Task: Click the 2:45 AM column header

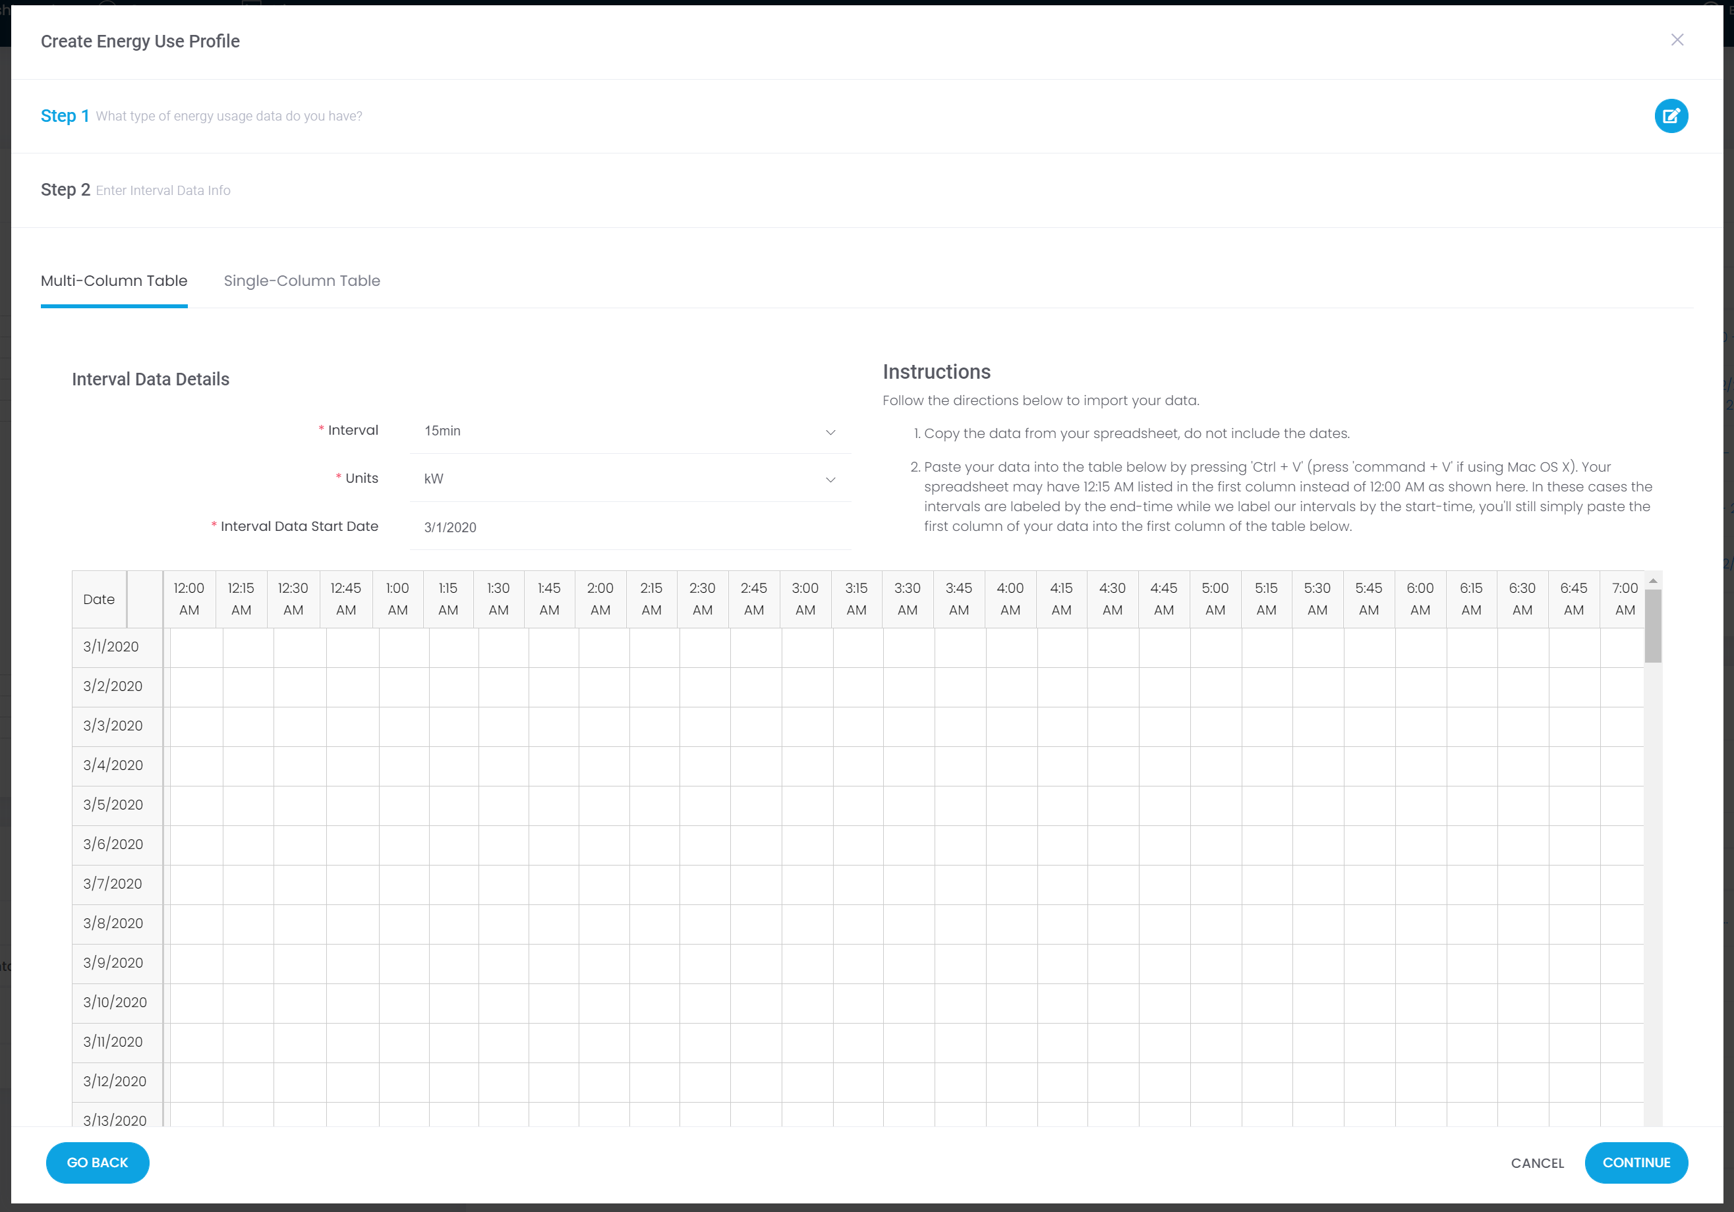Action: 754,599
